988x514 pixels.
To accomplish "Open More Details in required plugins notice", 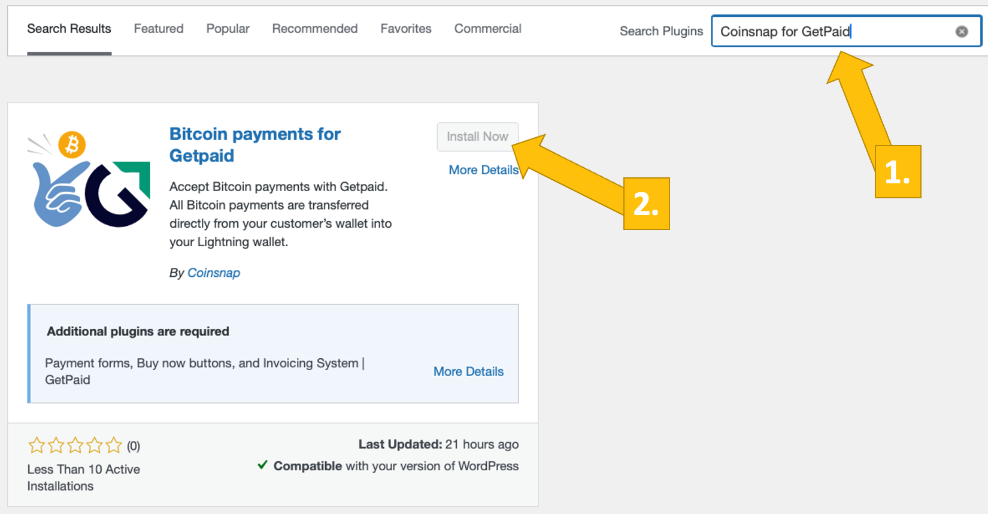I will [x=468, y=371].
